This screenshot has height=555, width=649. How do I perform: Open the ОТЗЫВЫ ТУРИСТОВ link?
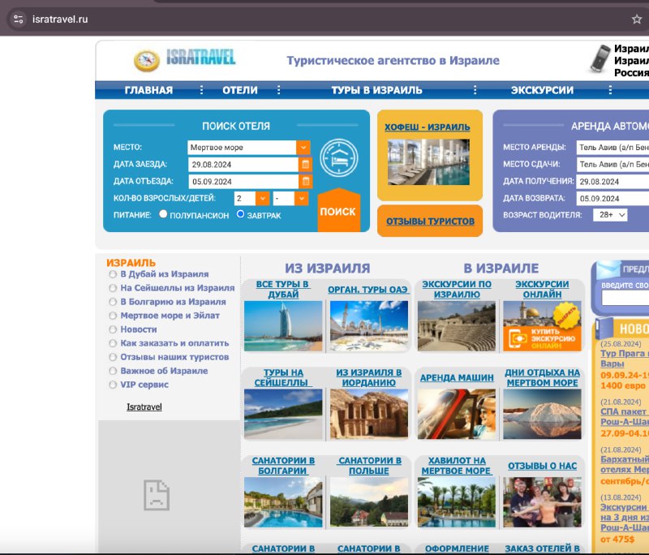pos(430,222)
